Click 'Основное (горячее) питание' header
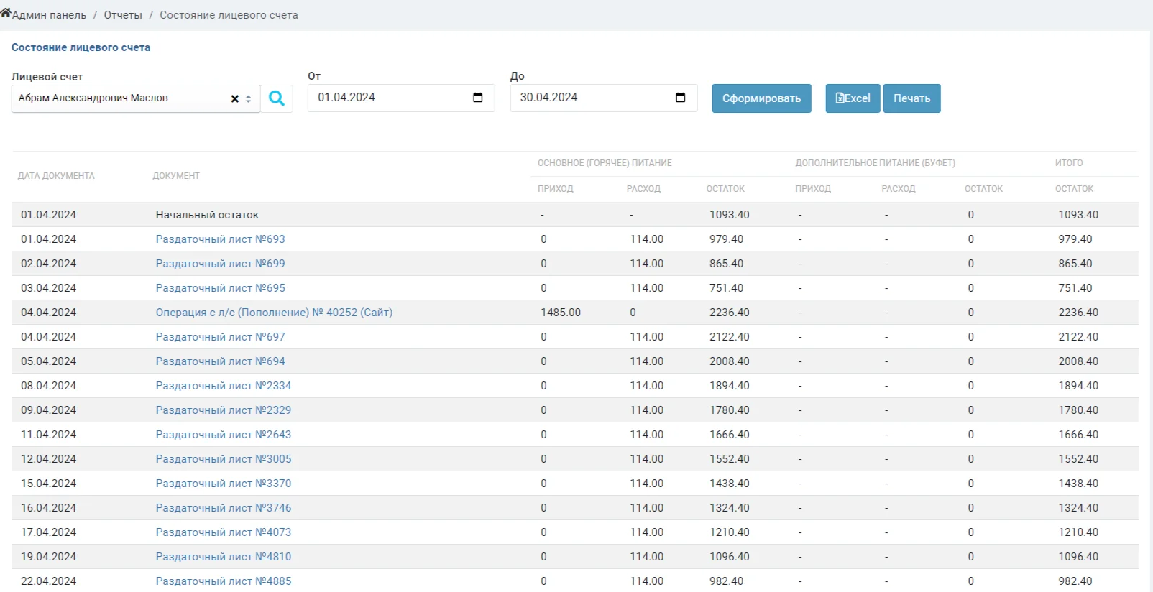 point(605,163)
